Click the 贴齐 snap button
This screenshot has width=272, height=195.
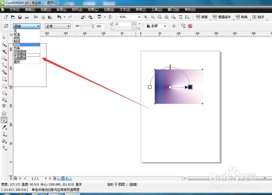[x=258, y=17]
